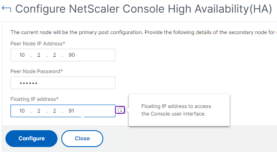This screenshot has height=155, width=277.
Task: Click empty space after 90 in Peer IP box
Action: pyautogui.click(x=95, y=55)
